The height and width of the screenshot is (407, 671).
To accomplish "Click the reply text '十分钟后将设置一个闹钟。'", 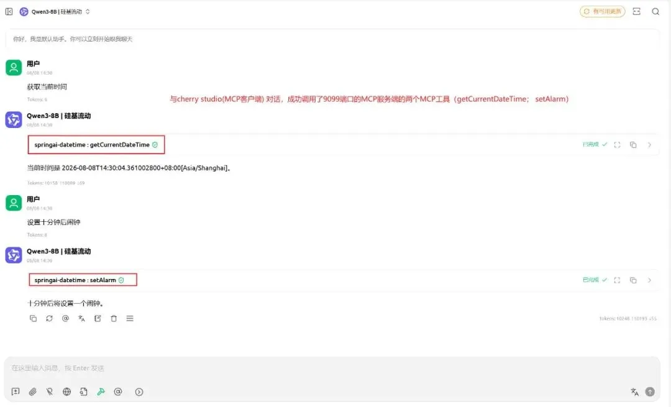I will (x=66, y=303).
